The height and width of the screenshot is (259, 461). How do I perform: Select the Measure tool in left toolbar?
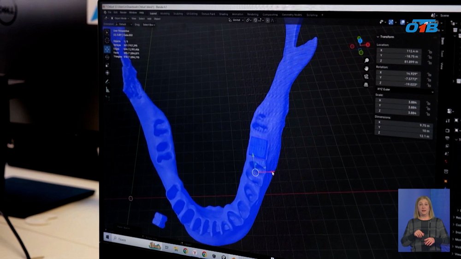click(x=107, y=90)
